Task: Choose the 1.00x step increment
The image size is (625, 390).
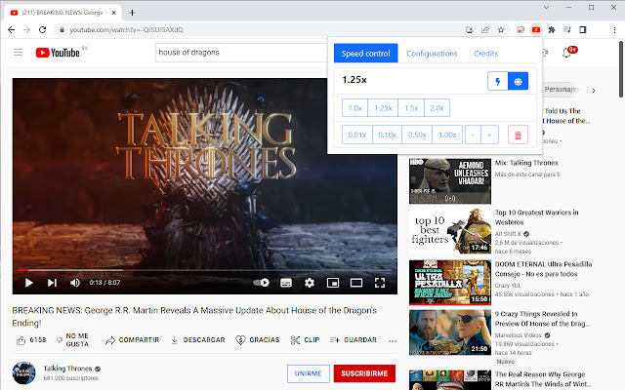Action: coord(447,135)
